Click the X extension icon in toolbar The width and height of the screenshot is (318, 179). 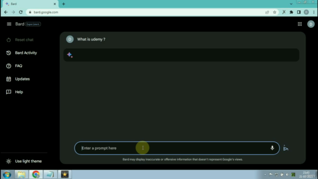pos(284,12)
